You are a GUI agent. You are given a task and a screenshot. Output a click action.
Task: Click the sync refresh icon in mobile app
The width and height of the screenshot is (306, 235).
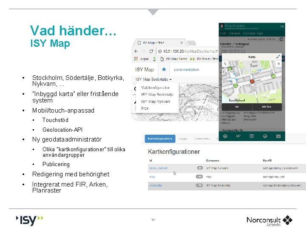click(281, 39)
